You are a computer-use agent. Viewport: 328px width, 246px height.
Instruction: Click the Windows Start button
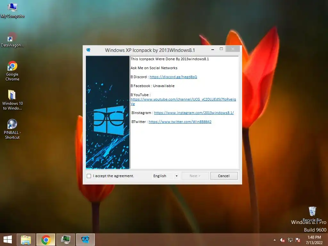click(x=8, y=240)
